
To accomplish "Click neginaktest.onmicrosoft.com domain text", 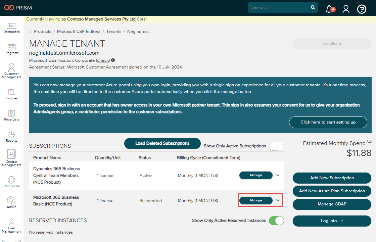I will [x=64, y=53].
